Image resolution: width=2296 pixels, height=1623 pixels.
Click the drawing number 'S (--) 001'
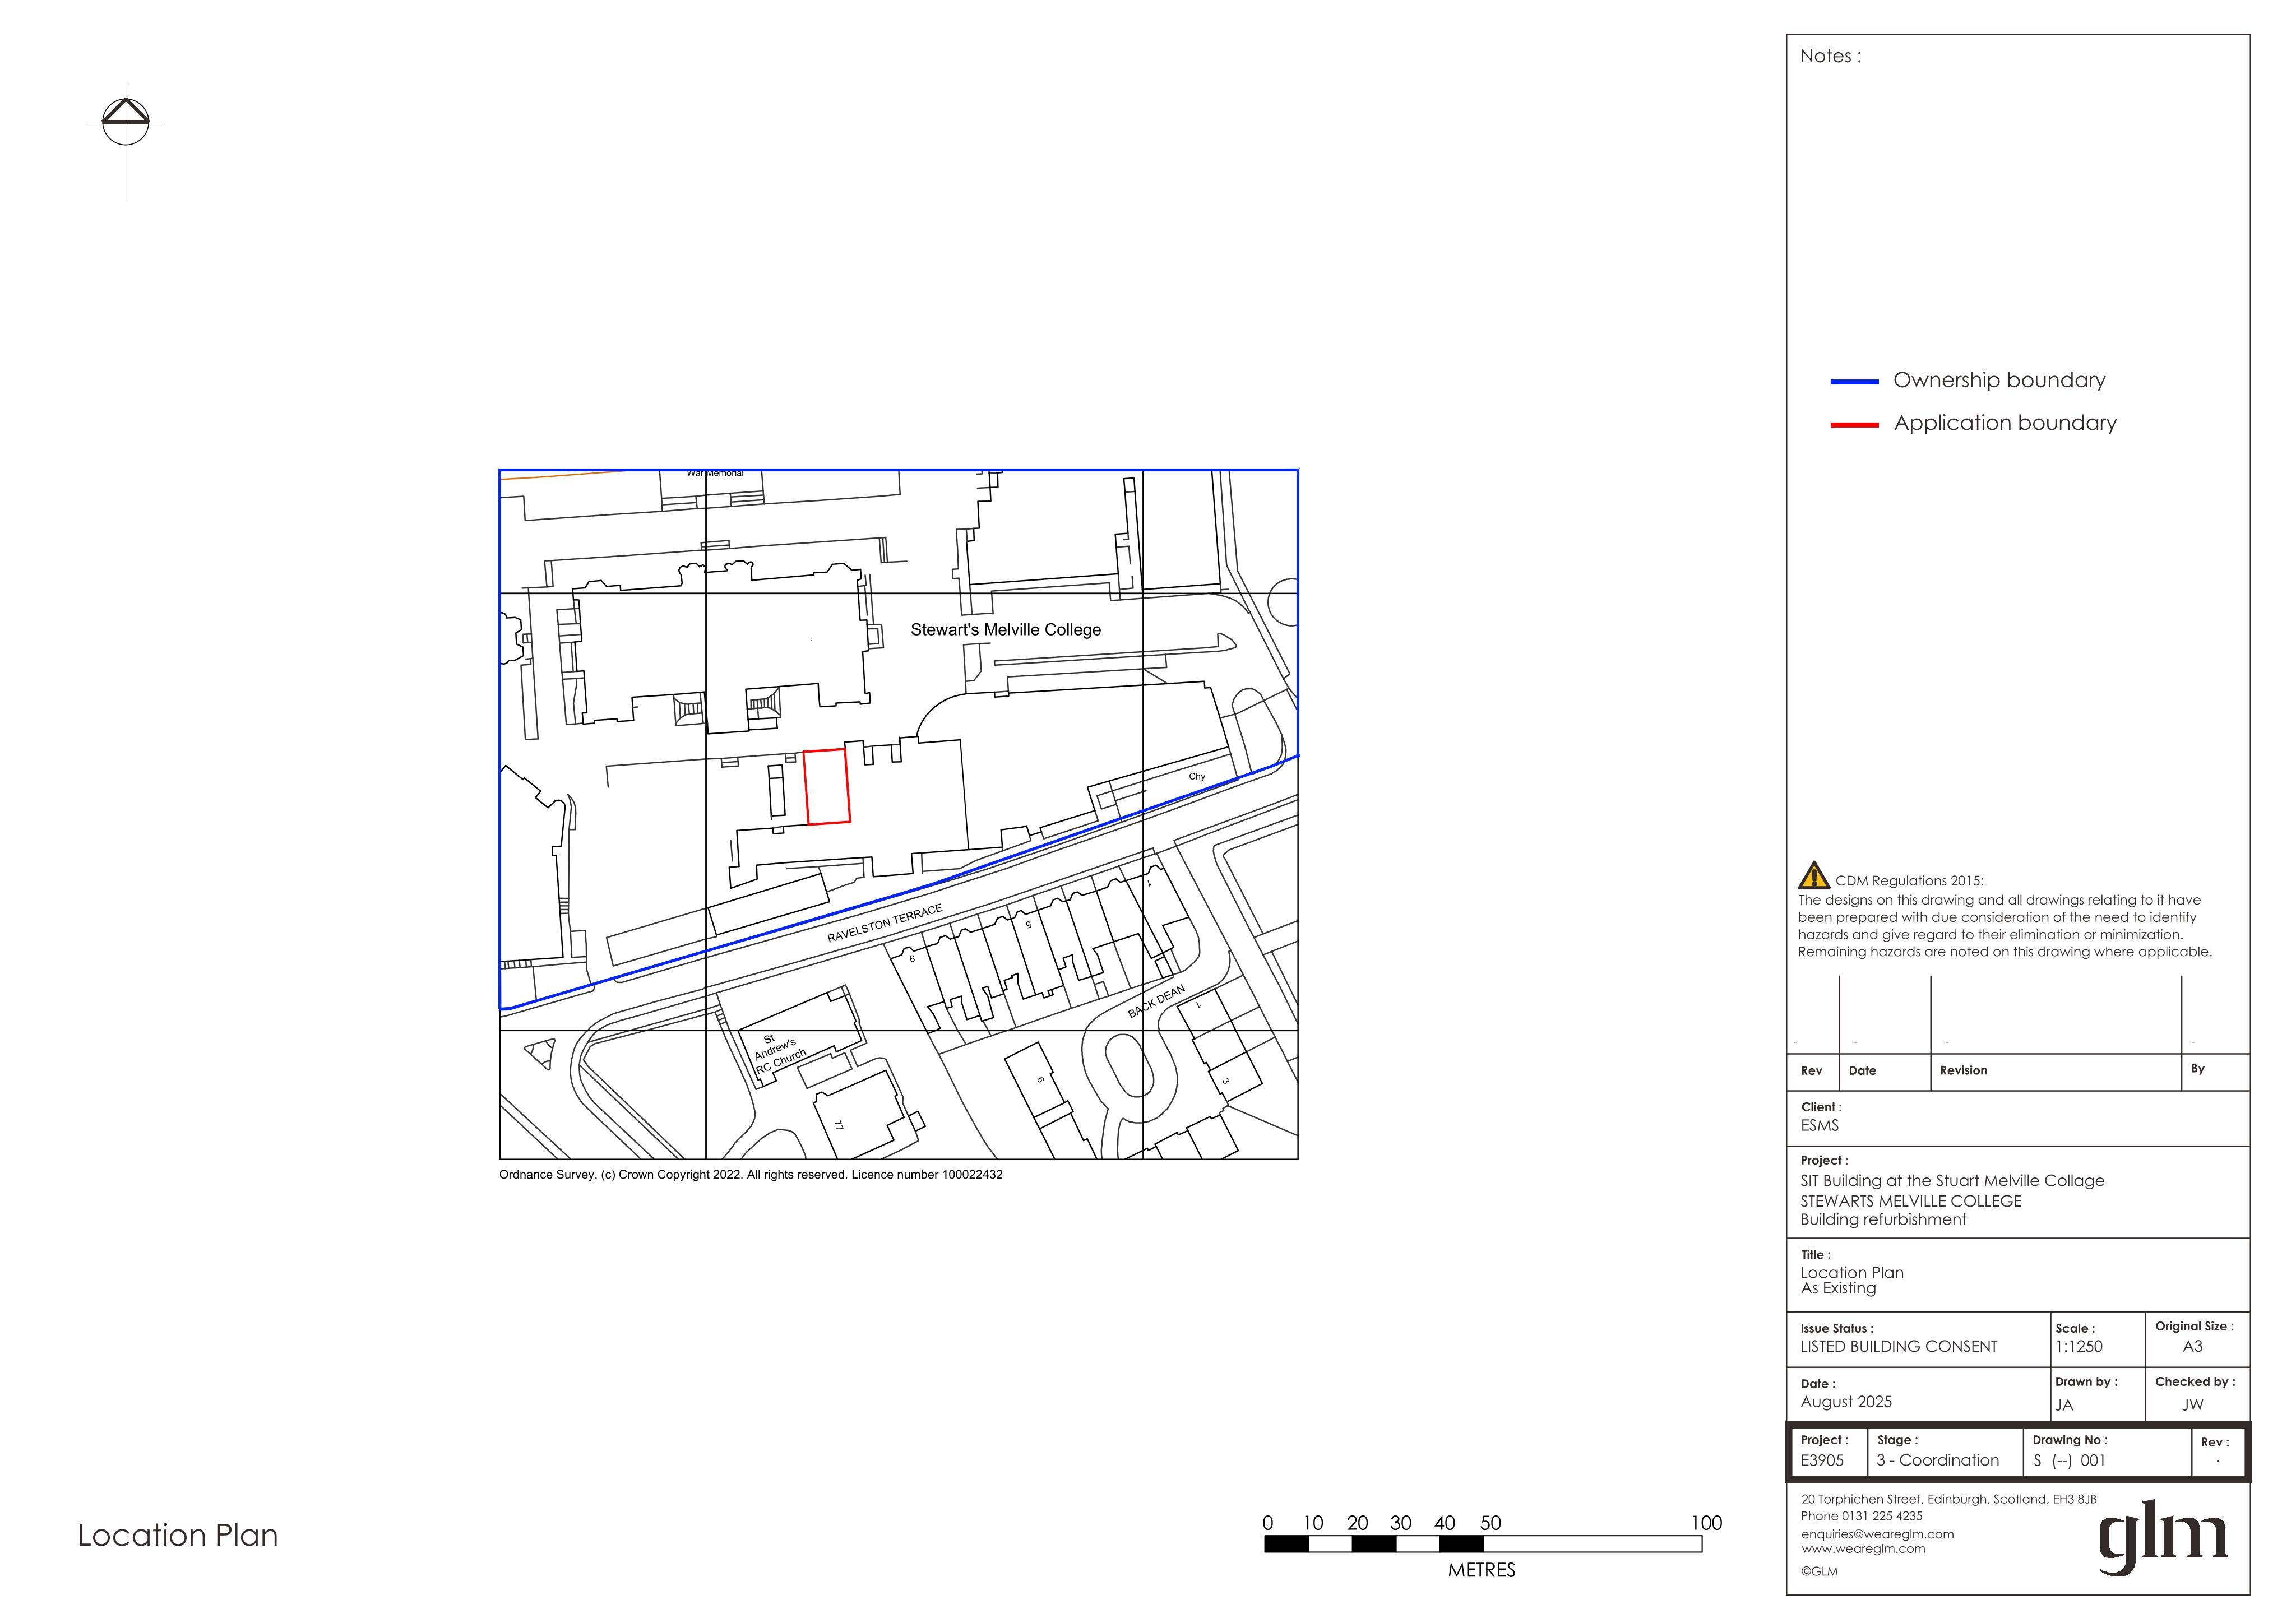point(2070,1461)
